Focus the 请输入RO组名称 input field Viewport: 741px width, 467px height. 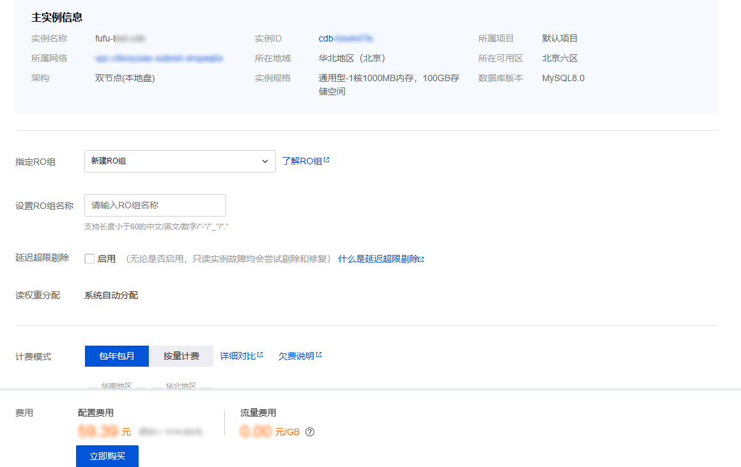click(x=155, y=205)
